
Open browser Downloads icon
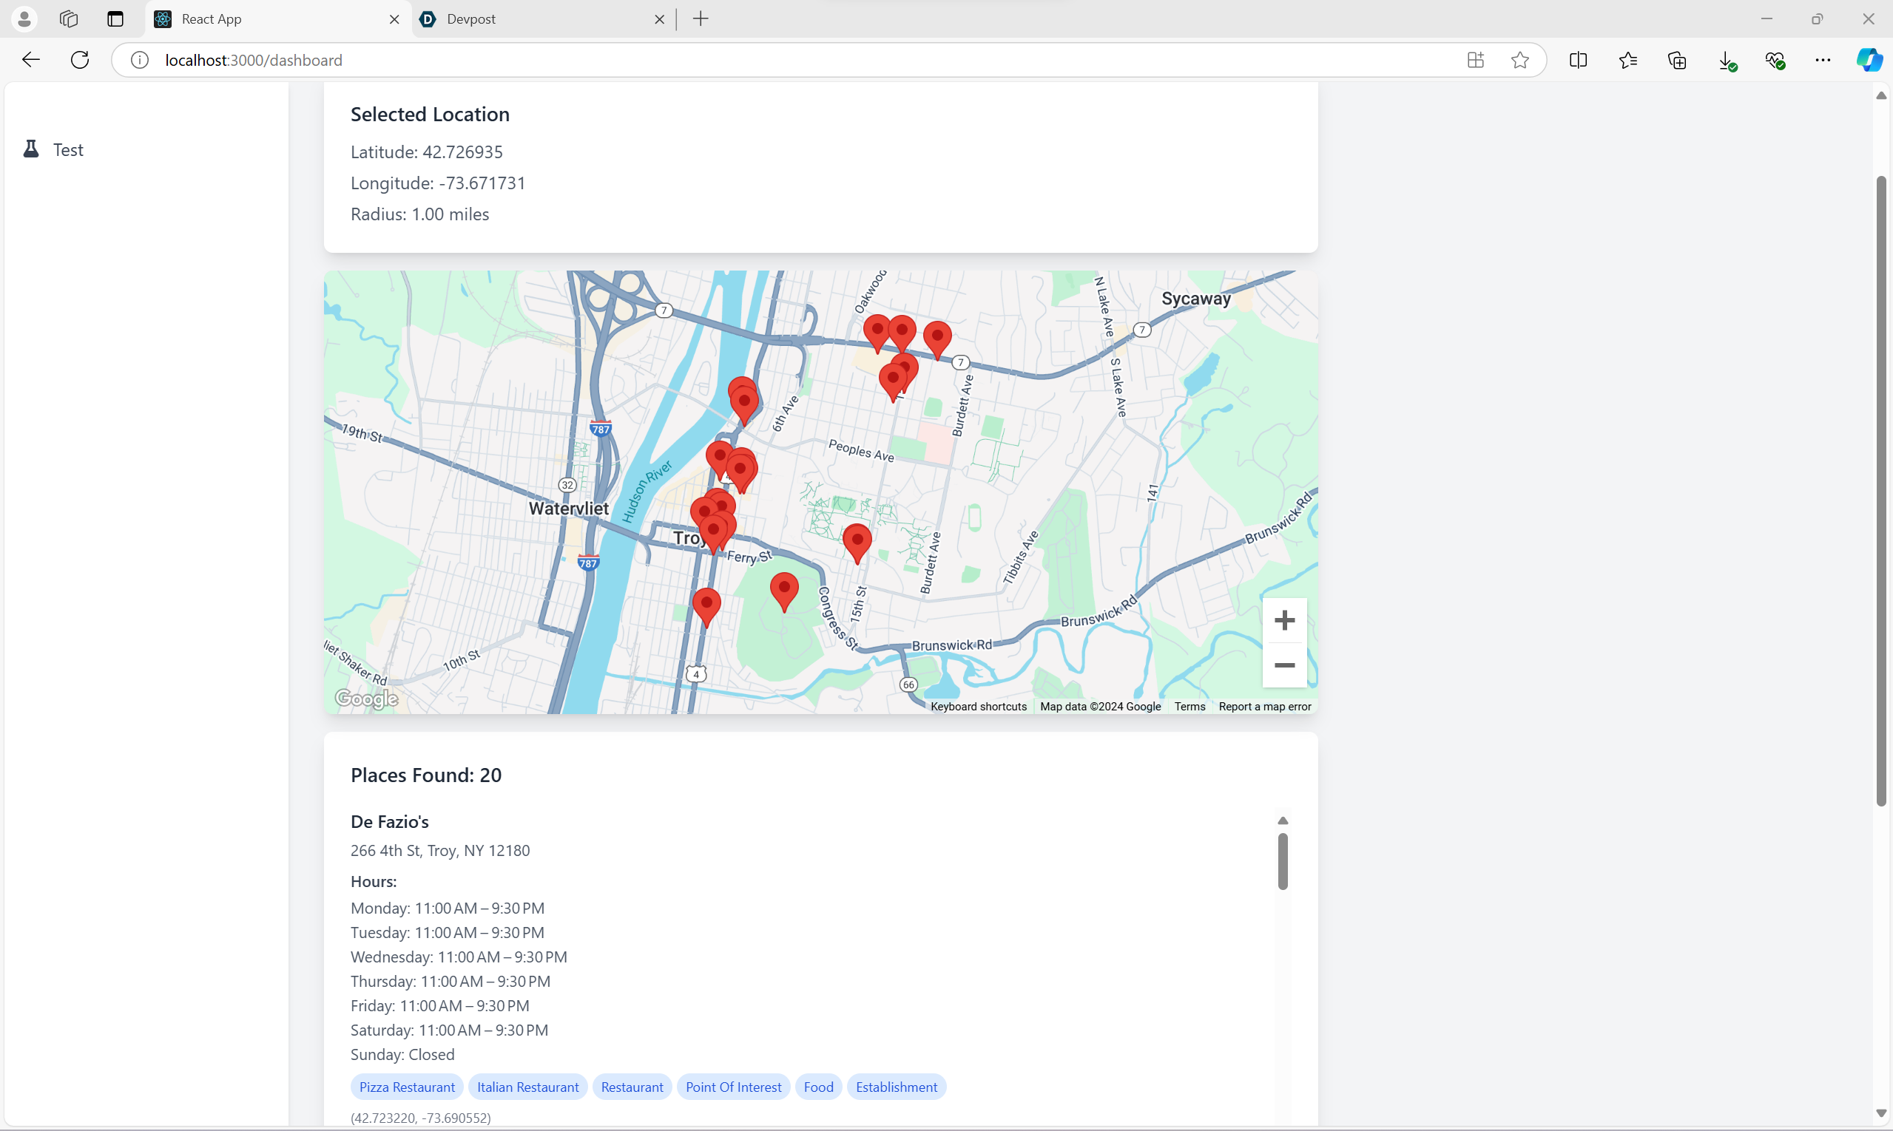[x=1727, y=60]
